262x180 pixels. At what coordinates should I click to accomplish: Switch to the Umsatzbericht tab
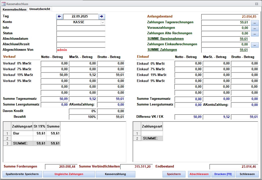[x=40, y=9]
